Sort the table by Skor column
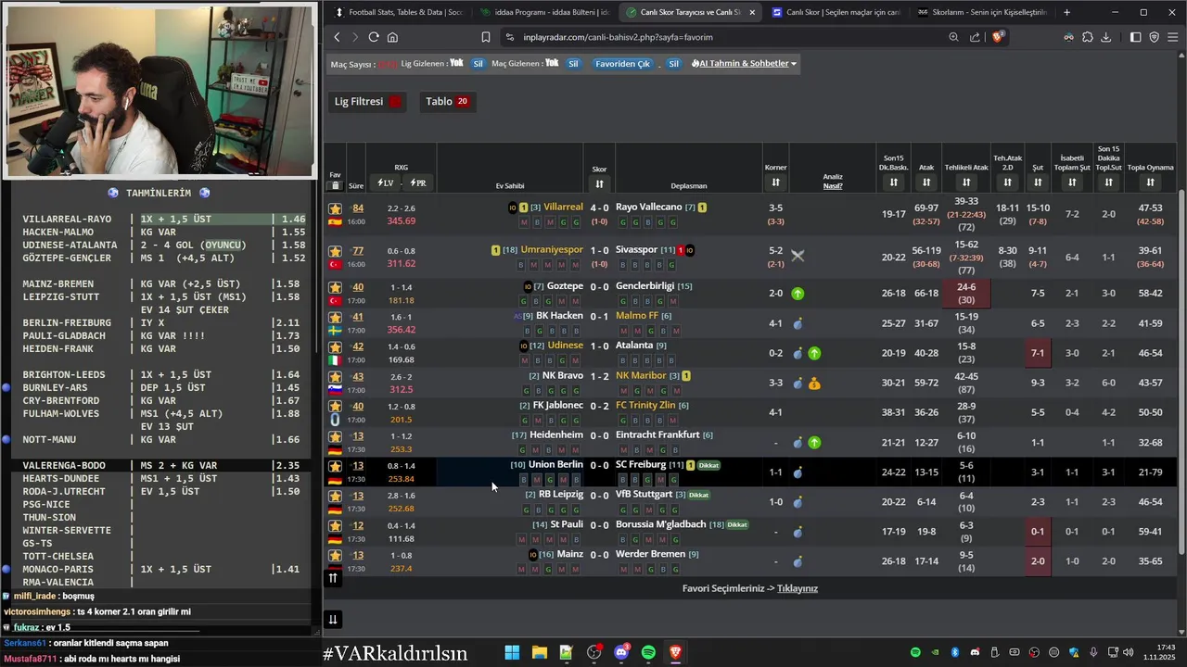The image size is (1187, 667). tap(599, 183)
